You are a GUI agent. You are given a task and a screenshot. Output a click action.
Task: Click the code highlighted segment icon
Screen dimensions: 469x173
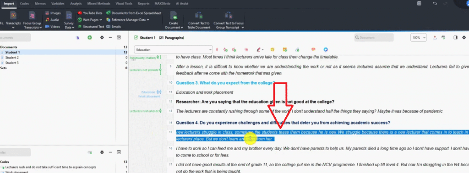[217, 49]
